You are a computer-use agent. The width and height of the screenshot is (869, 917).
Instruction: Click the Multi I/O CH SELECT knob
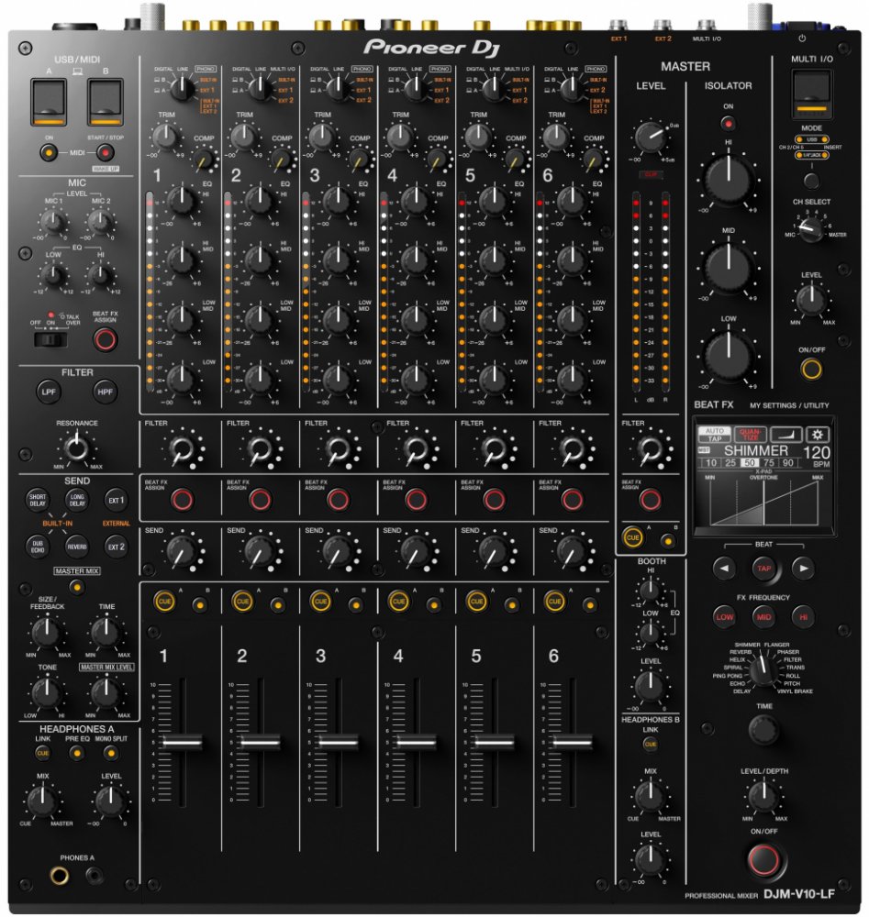[x=809, y=229]
